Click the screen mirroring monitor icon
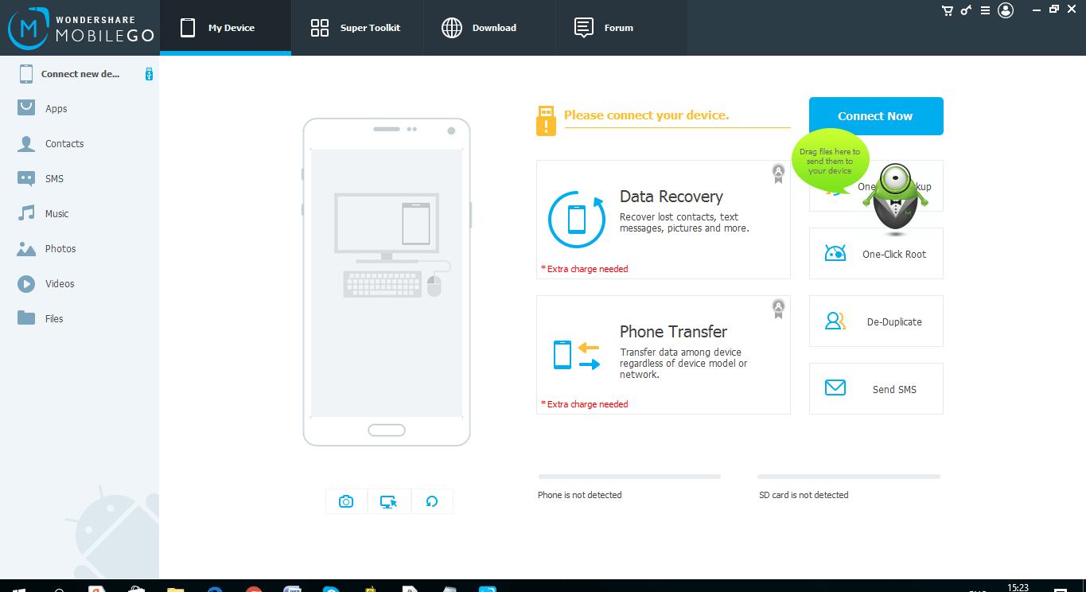Image resolution: width=1086 pixels, height=592 pixels. pos(389,501)
